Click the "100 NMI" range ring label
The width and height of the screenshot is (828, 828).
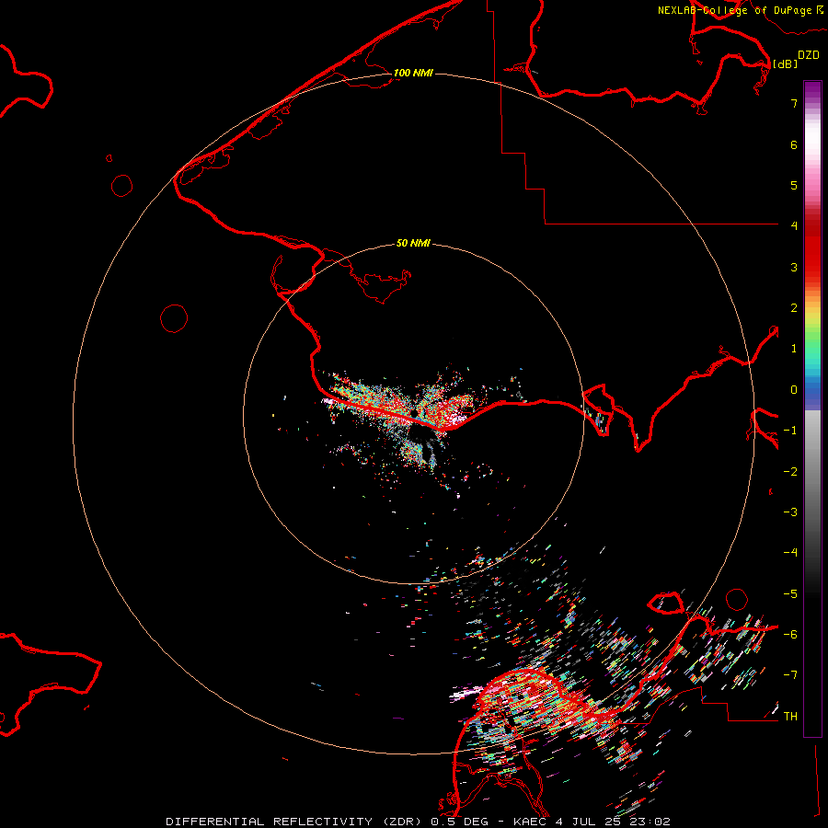coord(413,73)
